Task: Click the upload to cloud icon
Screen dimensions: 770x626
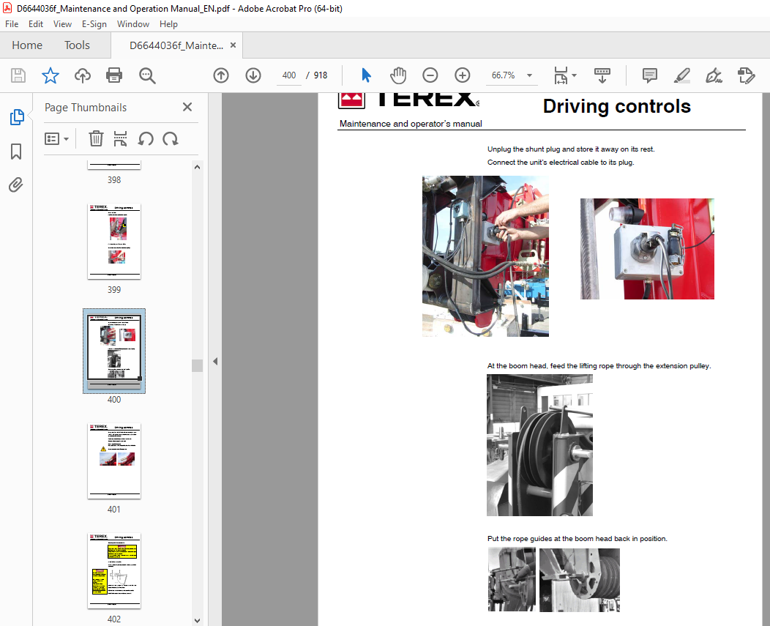Action: click(x=83, y=75)
